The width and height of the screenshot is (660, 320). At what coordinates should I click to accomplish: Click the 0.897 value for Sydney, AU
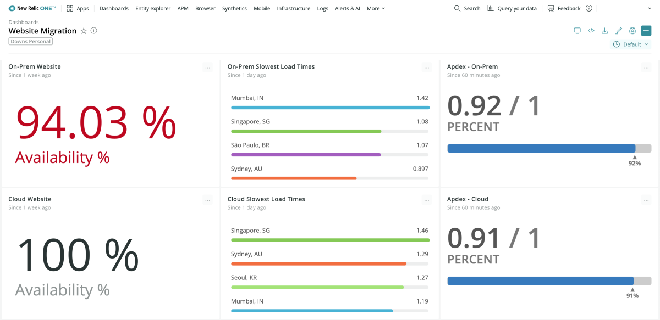coord(421,169)
